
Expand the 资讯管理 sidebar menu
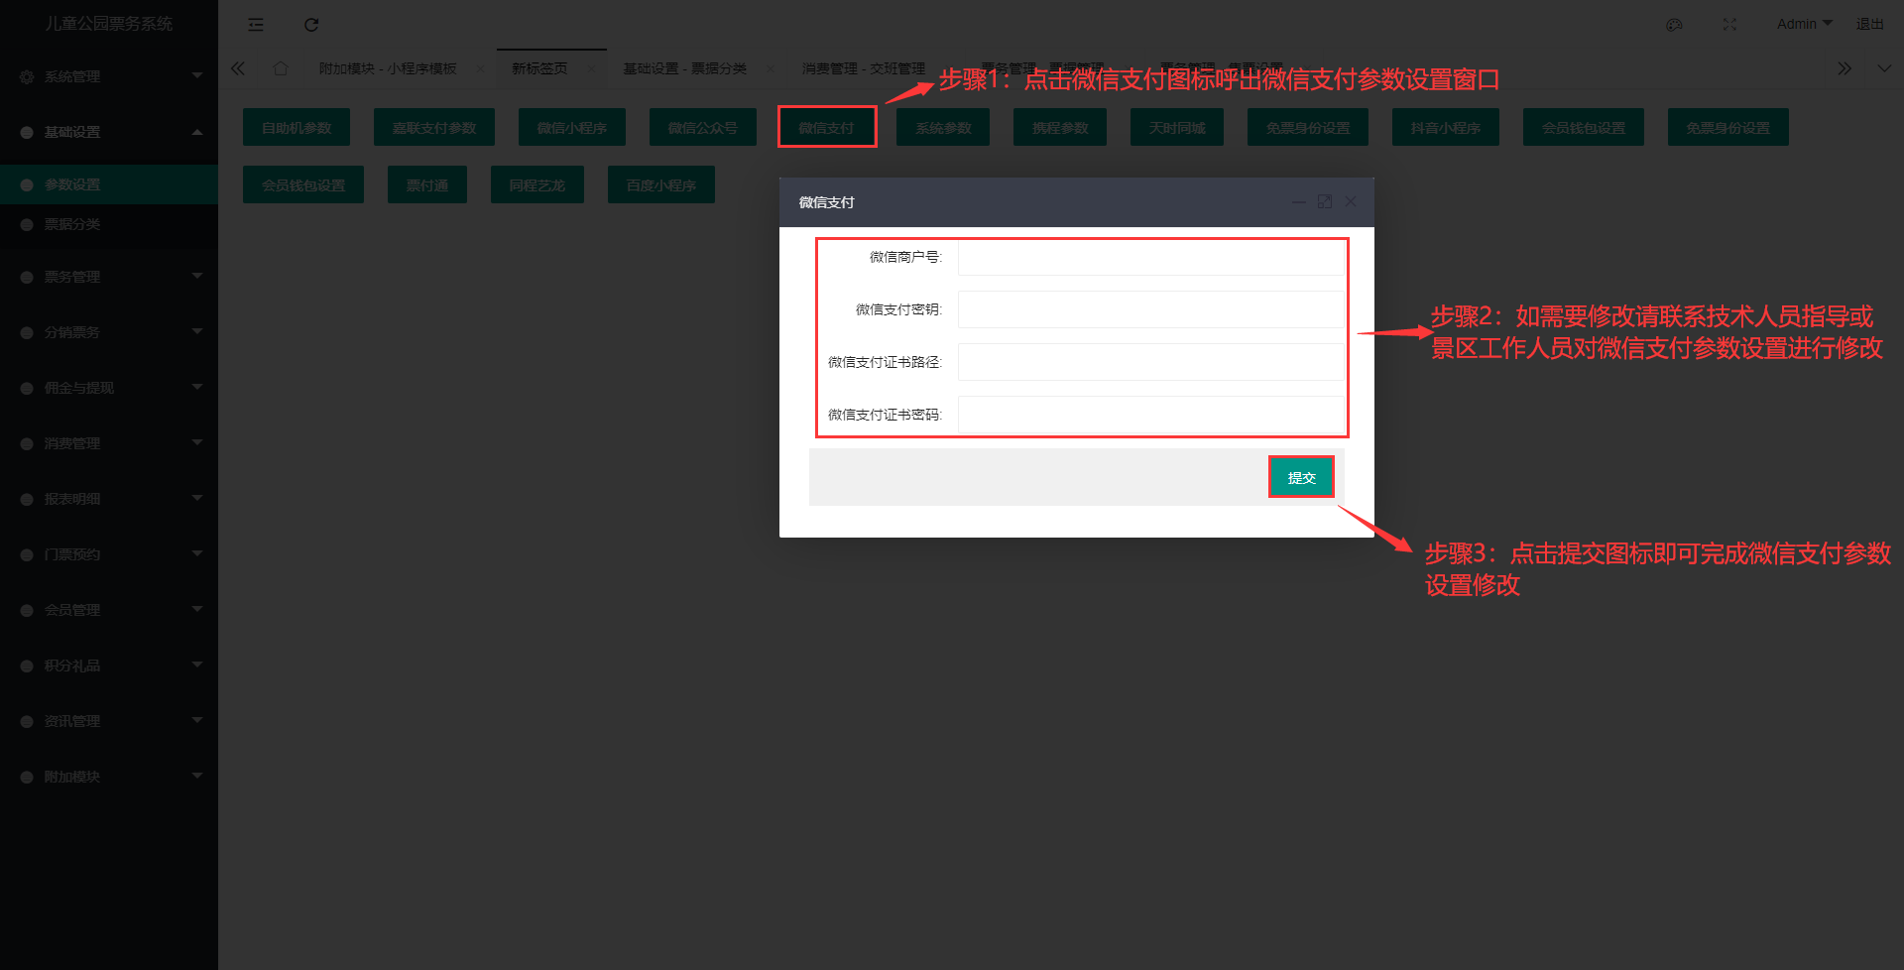[x=109, y=721]
